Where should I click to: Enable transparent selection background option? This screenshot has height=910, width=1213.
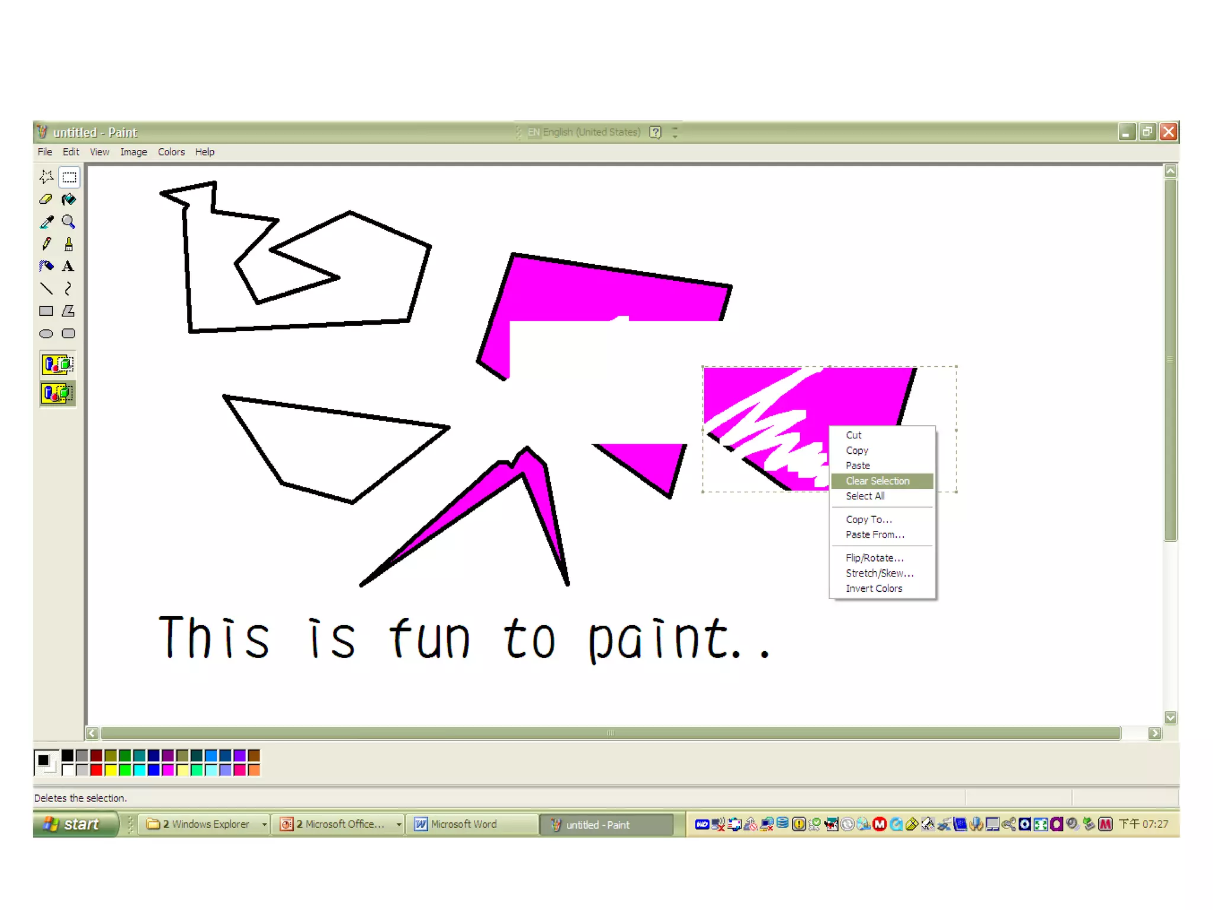(x=57, y=393)
